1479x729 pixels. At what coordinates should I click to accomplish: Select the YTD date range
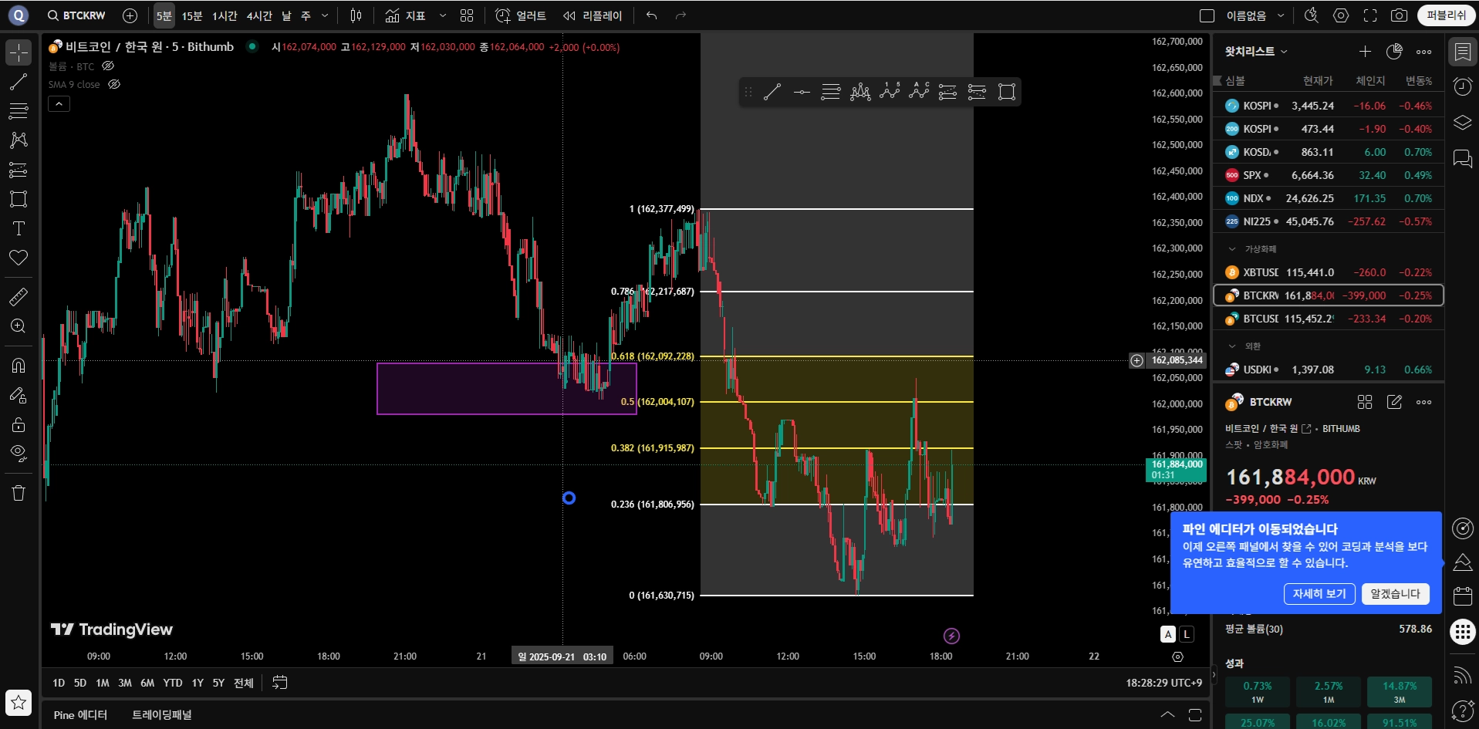(173, 683)
